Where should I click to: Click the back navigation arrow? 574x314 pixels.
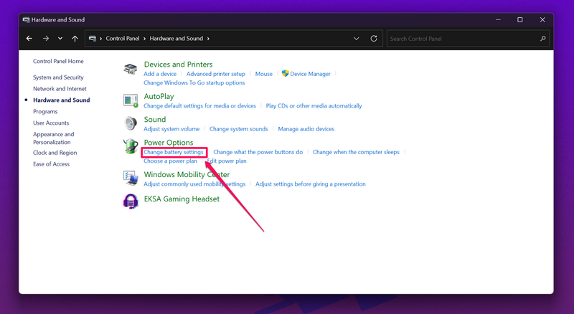pyautogui.click(x=29, y=39)
